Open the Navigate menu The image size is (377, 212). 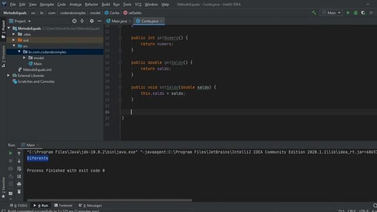(47, 4)
